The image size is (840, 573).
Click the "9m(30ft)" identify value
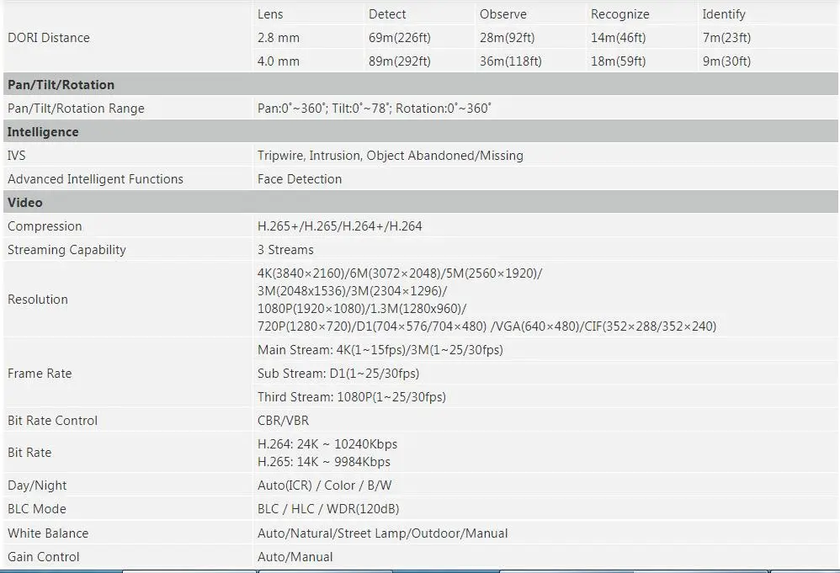coord(726,61)
